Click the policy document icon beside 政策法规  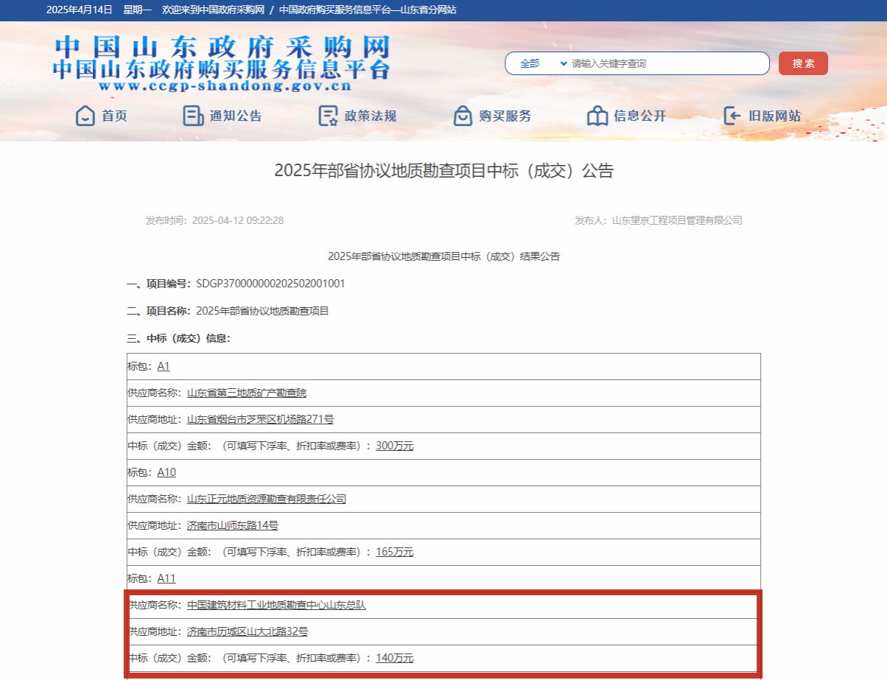pos(328,116)
